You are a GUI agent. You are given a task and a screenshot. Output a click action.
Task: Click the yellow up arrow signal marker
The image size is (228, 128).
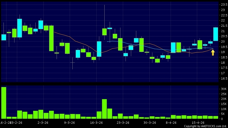point(213,52)
